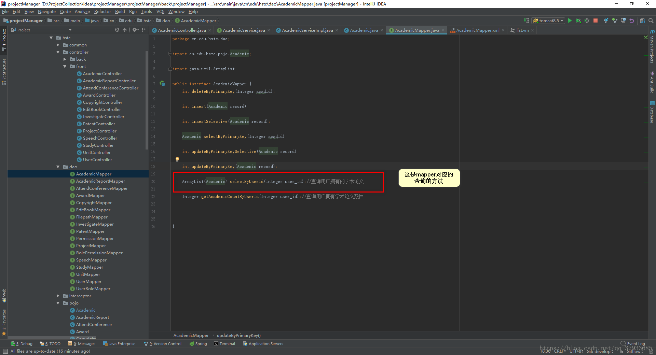The width and height of the screenshot is (656, 355).
Task: Click CRLF line separator in status bar
Action: [x=560, y=351]
